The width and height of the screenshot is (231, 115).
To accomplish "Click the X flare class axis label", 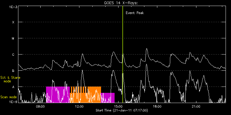I will coord(13,22).
